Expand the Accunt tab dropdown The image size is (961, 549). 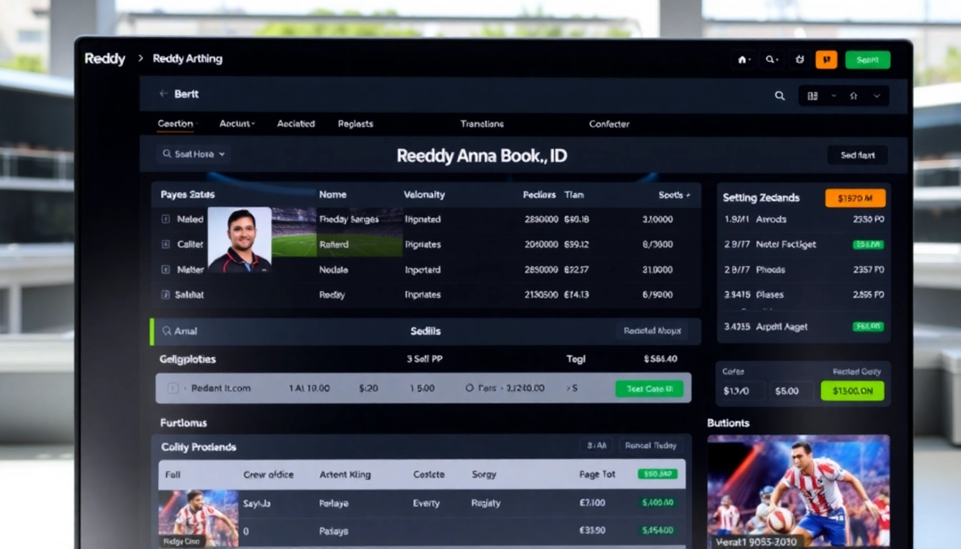pos(237,124)
